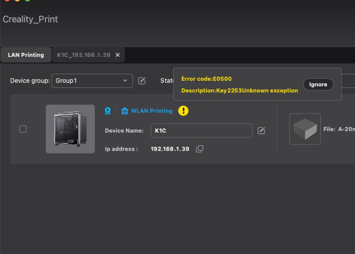Click the Device Name input showing K1C

201,131
